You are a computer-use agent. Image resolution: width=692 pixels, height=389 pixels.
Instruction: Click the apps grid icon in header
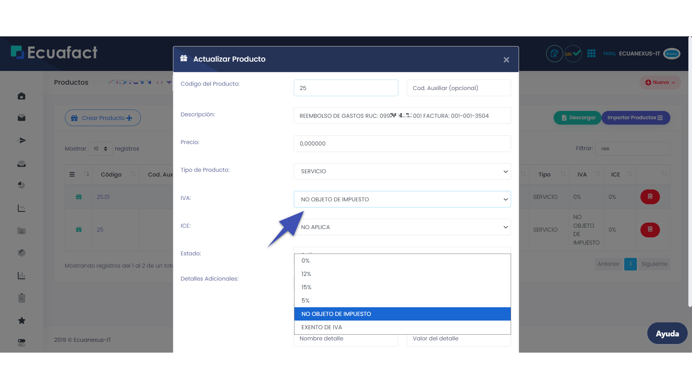point(591,54)
